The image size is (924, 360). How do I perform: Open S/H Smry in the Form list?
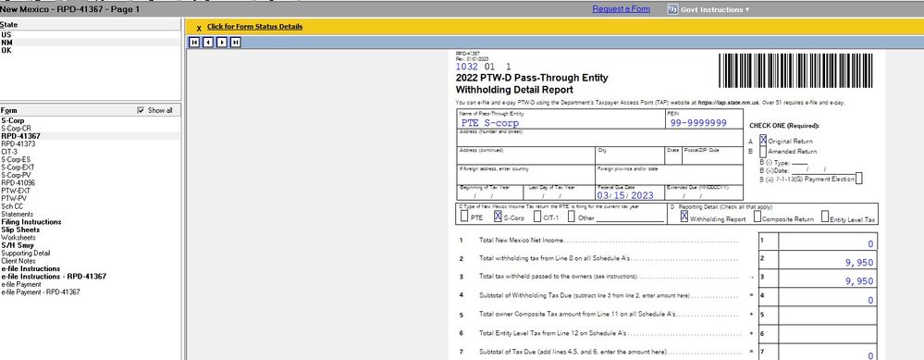[x=90, y=245]
